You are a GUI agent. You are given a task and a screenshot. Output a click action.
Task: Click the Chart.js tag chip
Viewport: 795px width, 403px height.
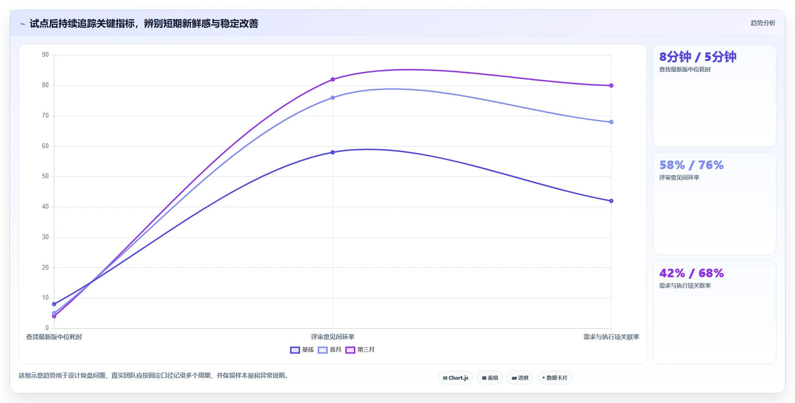pyautogui.click(x=455, y=378)
